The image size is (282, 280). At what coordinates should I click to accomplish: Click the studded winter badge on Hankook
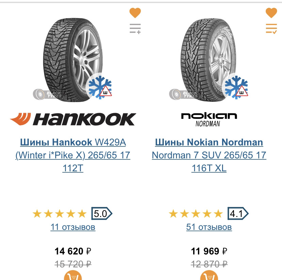click(100, 87)
